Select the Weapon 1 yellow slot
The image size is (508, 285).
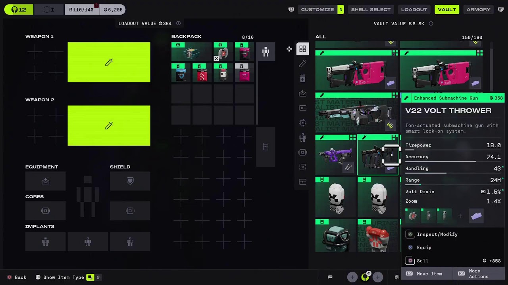pyautogui.click(x=109, y=62)
